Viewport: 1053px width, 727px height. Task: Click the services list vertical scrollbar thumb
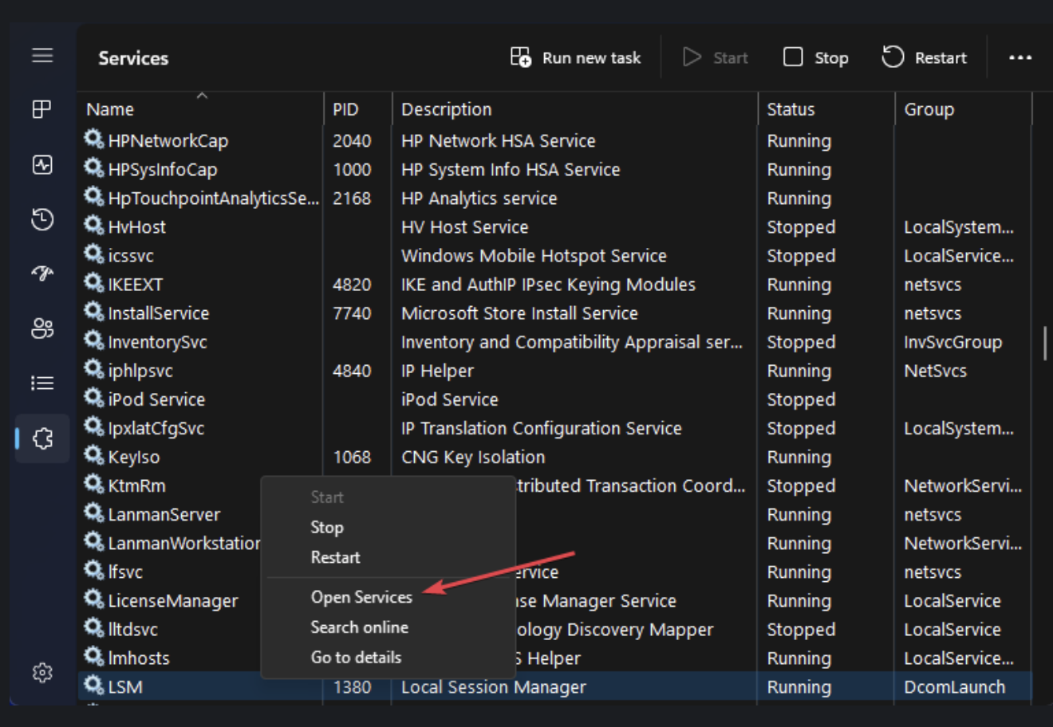[x=1044, y=344]
